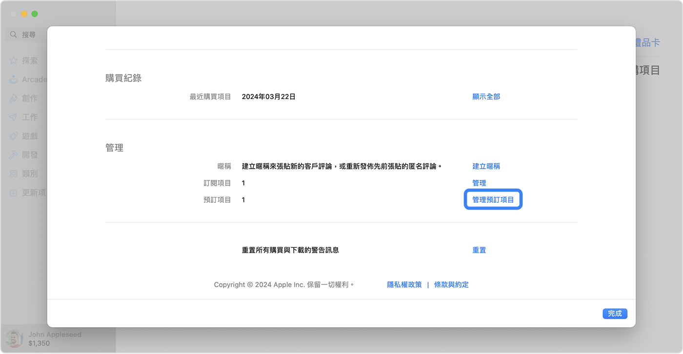The width and height of the screenshot is (683, 354).
Task: Click the Arcade joystick icon
Action: click(13, 79)
